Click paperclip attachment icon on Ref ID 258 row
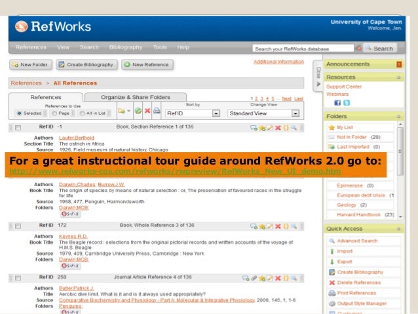This screenshot has height=314, width=418. [x=254, y=278]
